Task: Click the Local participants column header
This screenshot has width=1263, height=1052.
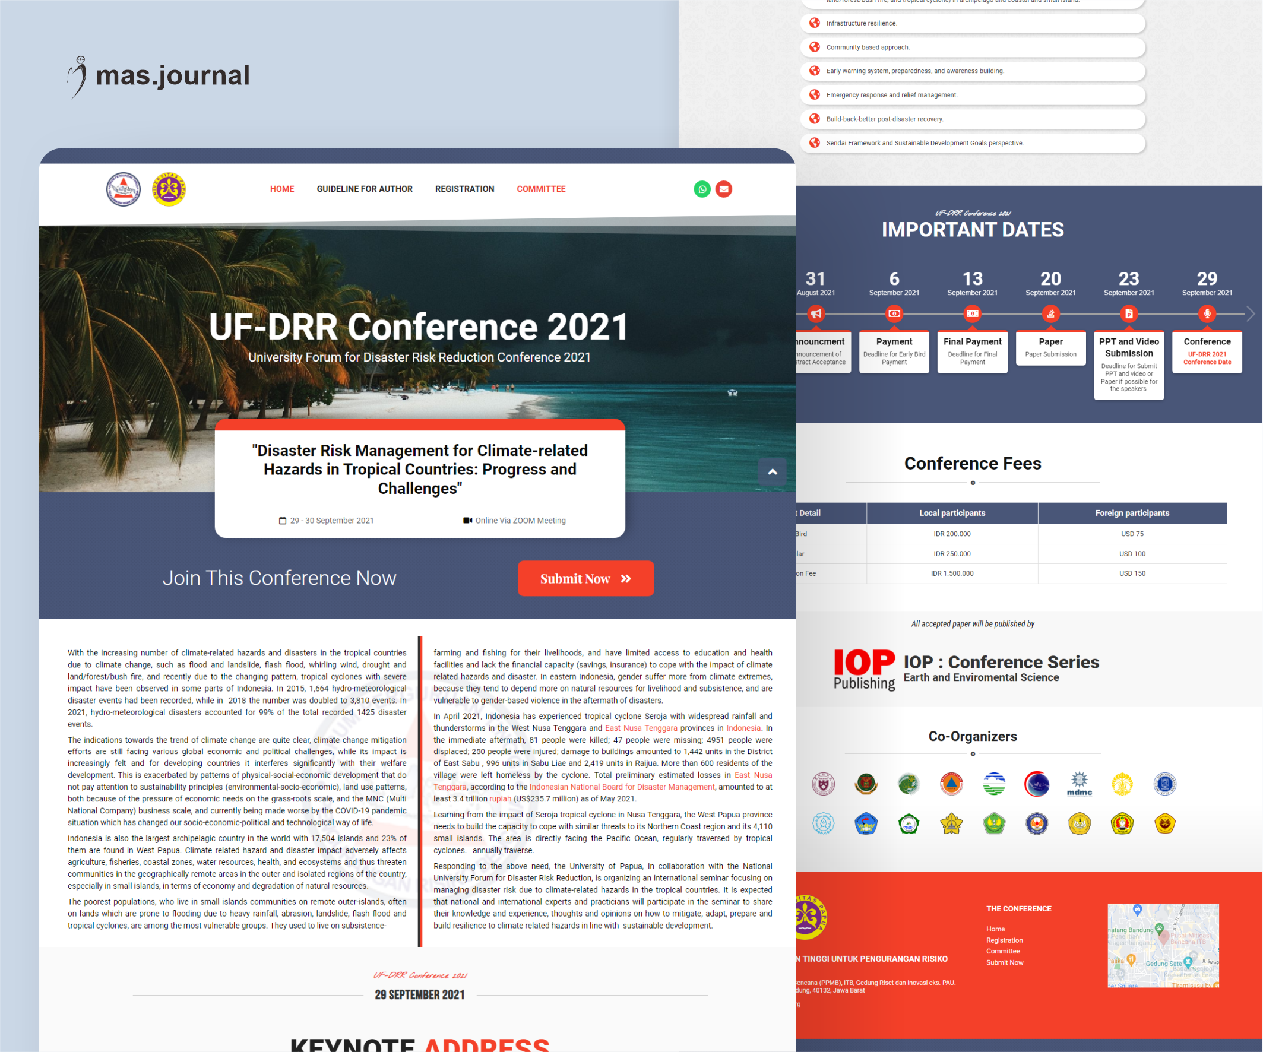Action: point(952,513)
